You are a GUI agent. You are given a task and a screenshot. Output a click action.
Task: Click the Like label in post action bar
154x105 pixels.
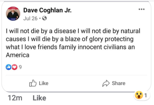(44, 83)
